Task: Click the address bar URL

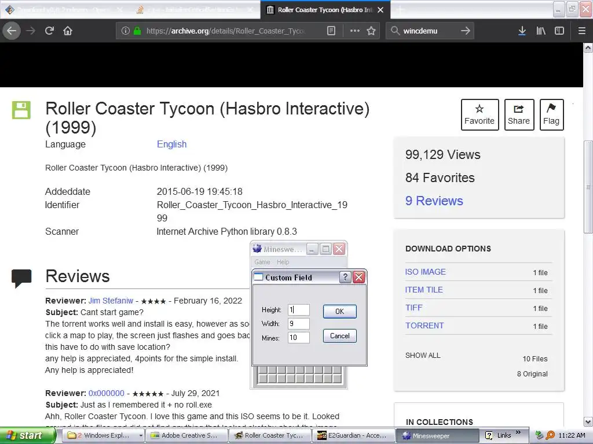Action: pos(225,31)
